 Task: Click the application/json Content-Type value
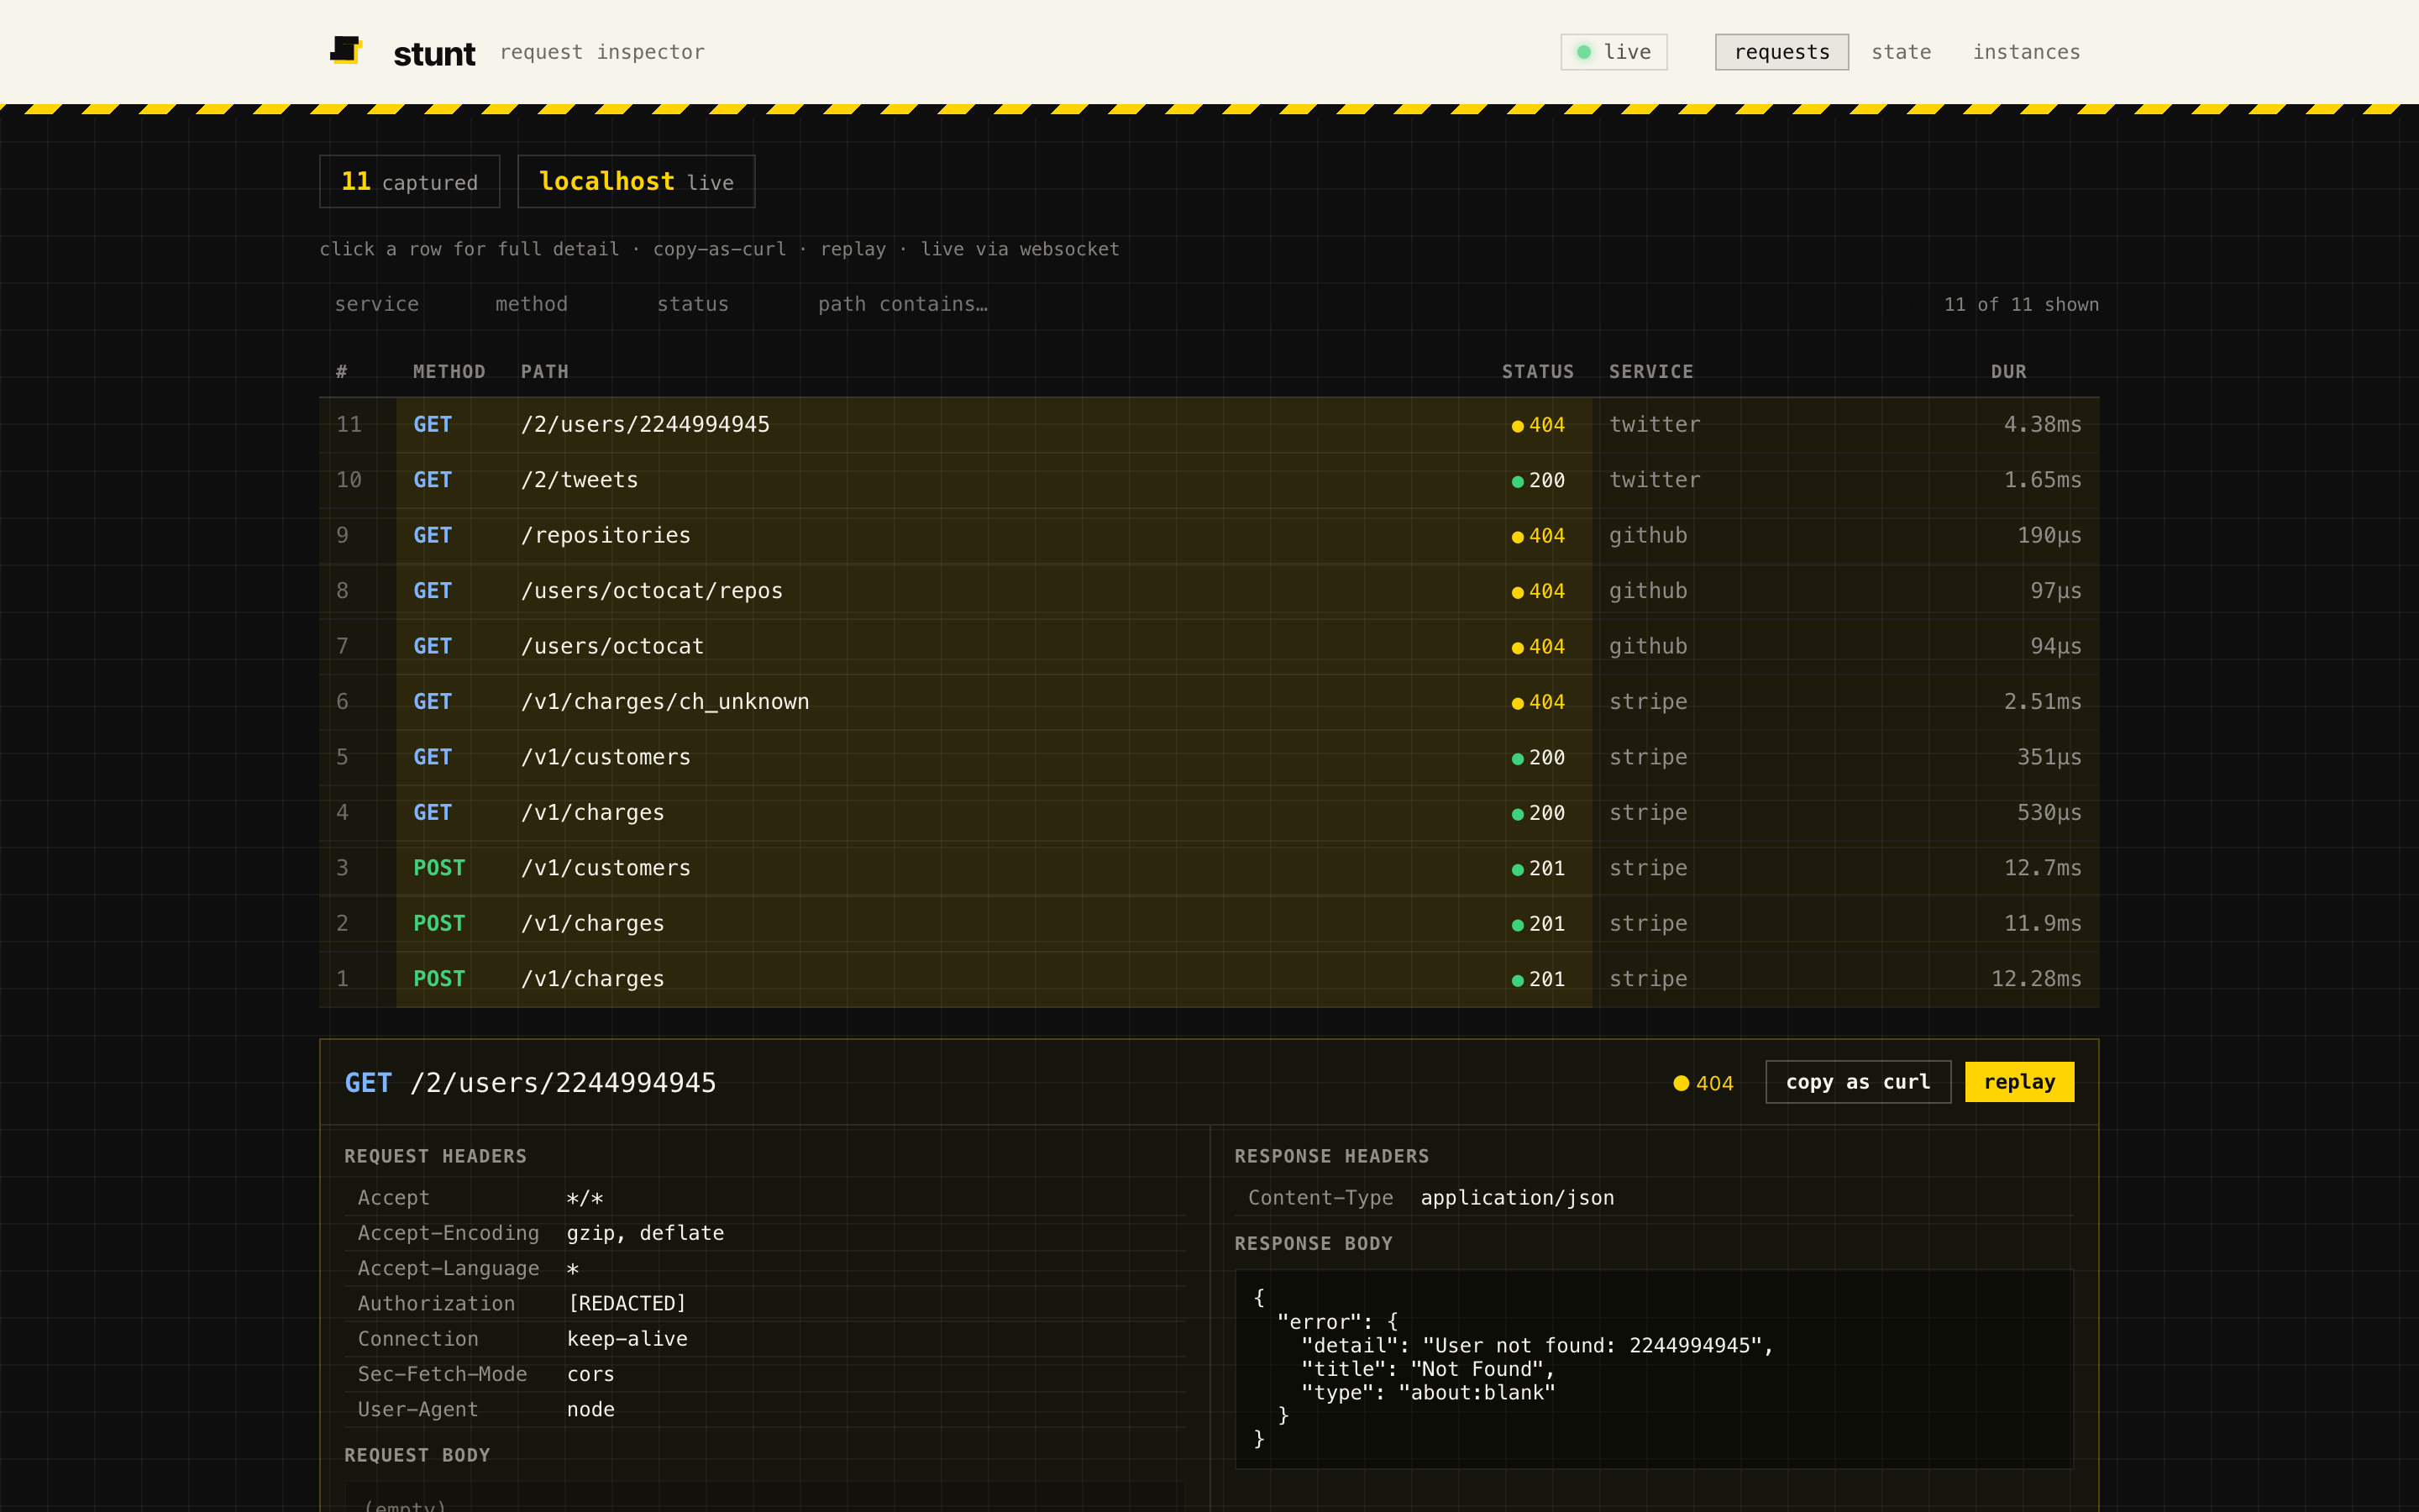coord(1516,1198)
